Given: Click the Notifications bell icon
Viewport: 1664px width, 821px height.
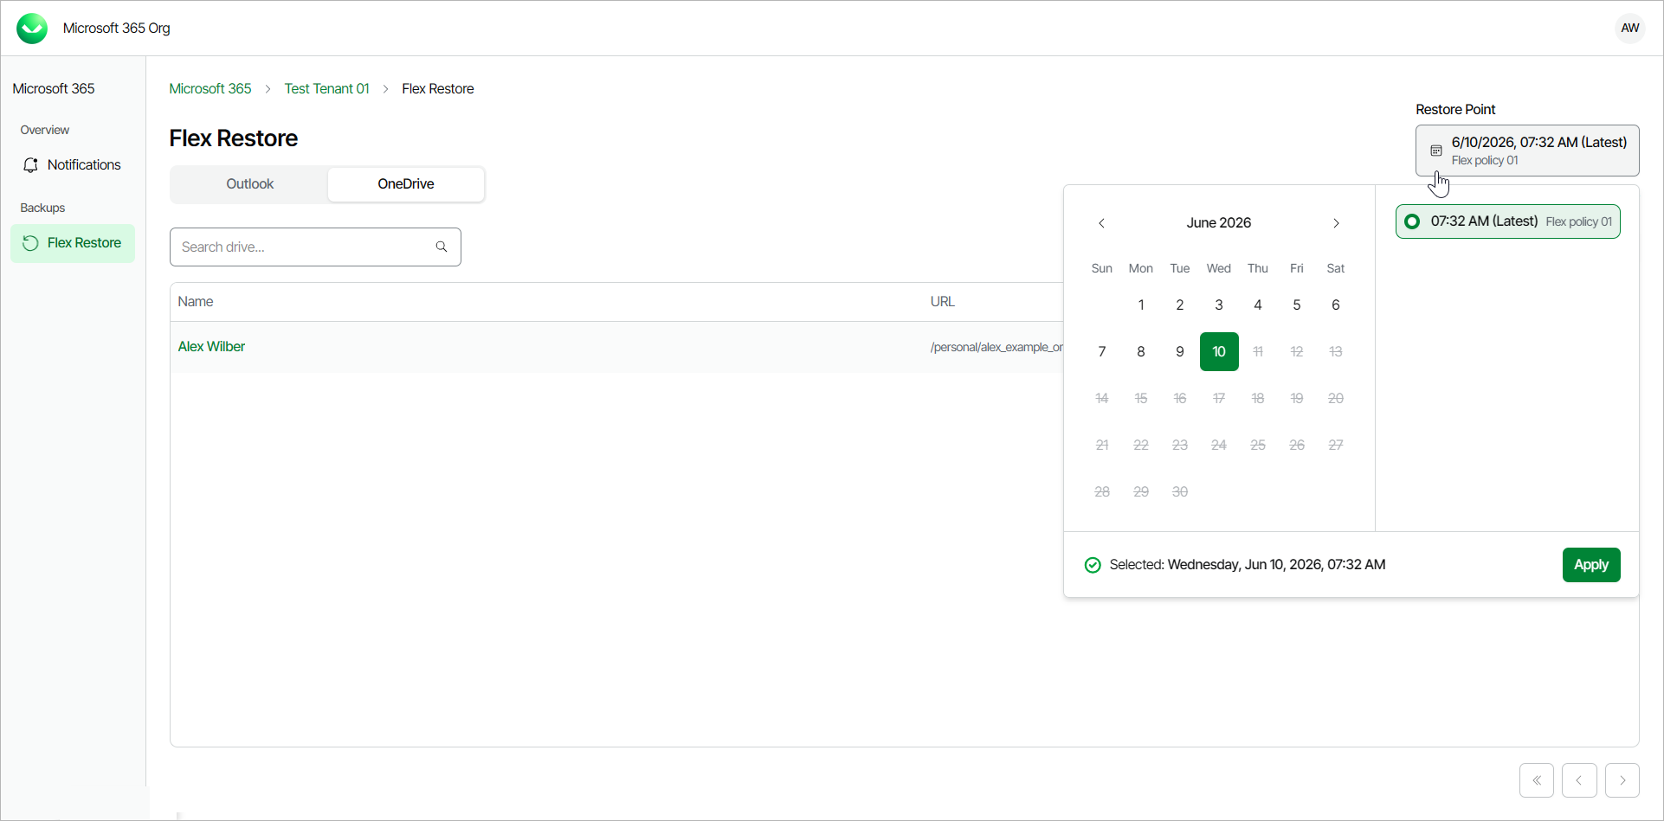Looking at the screenshot, I should pyautogui.click(x=31, y=165).
